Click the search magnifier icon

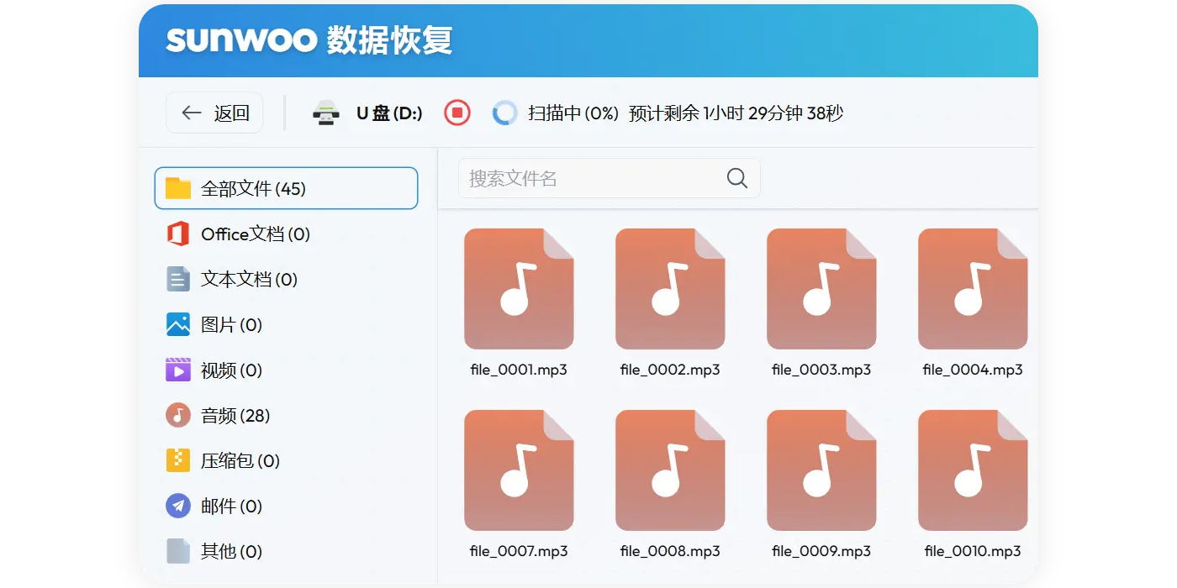(736, 178)
